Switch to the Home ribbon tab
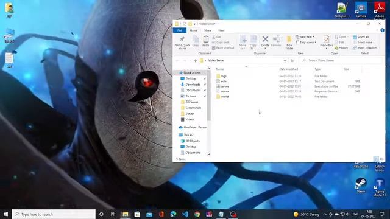Viewport: 390px width, 219px height. click(194, 30)
